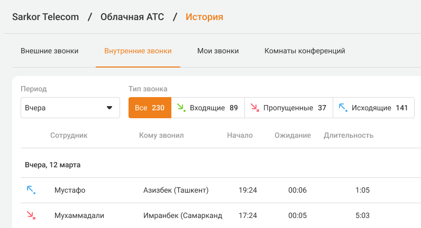Select the Внутренние звонки tab
The width and height of the screenshot is (421, 228).
(138, 51)
